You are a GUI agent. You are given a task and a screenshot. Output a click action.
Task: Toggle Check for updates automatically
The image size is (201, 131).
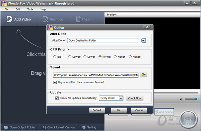(x=57, y=98)
